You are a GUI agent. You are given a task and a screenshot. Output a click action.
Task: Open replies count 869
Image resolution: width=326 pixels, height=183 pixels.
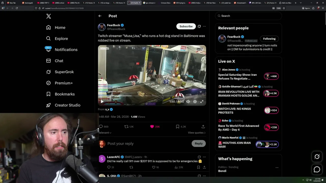point(104,127)
